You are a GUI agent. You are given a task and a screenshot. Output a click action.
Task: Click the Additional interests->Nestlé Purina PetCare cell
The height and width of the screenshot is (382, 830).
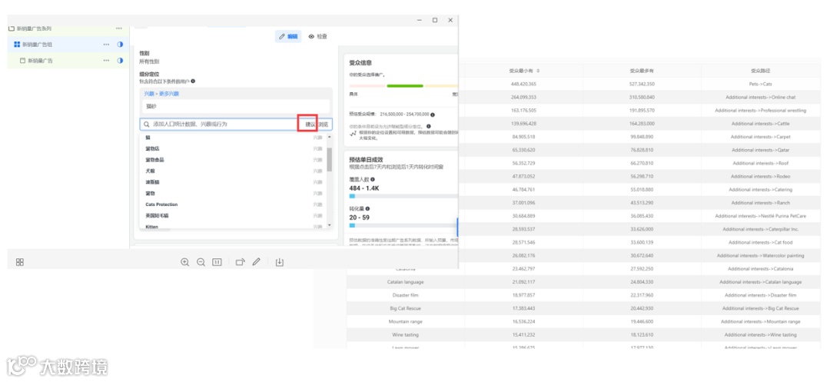coord(760,216)
